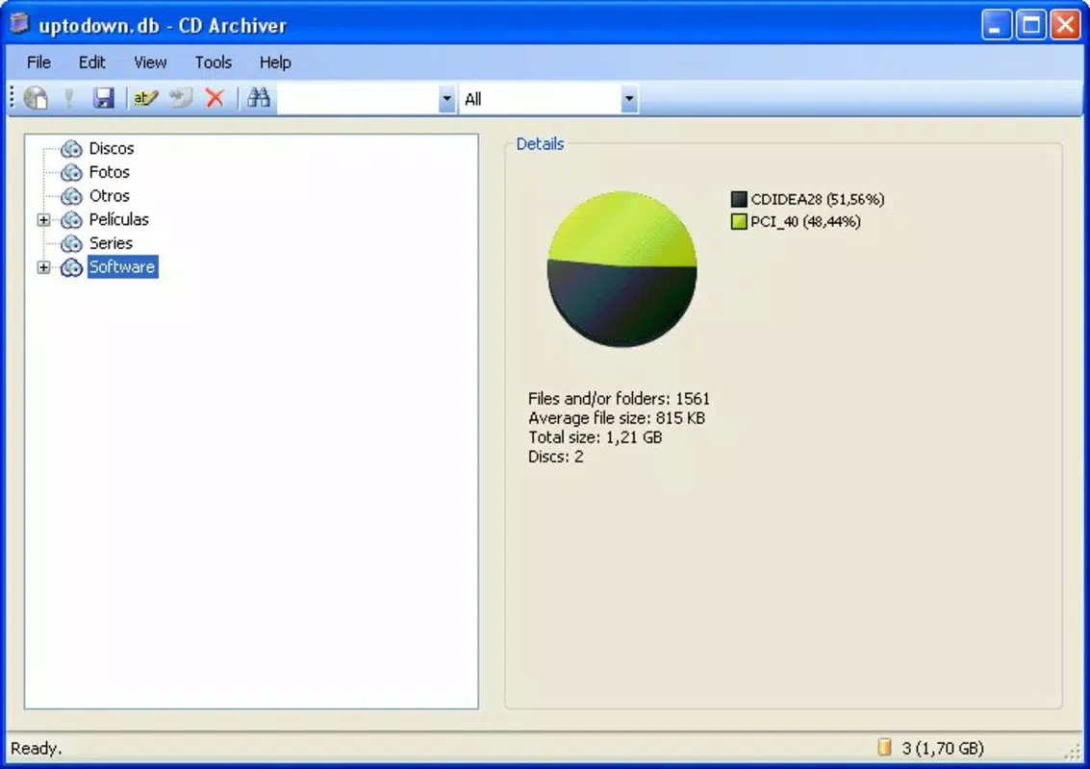
Task: Click the greyed exclamation properties toolbar icon
Action: click(x=69, y=98)
